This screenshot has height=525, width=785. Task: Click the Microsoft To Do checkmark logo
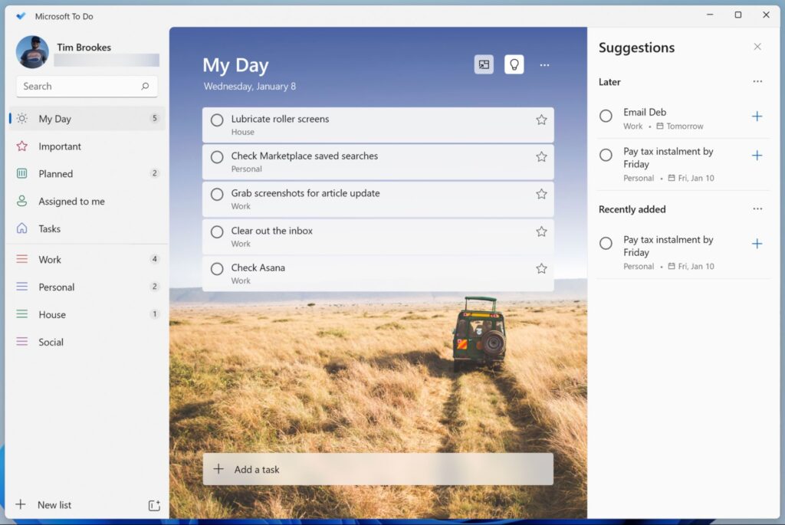(x=21, y=16)
